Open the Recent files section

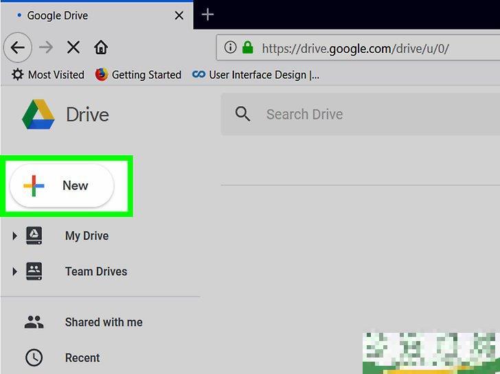(82, 358)
